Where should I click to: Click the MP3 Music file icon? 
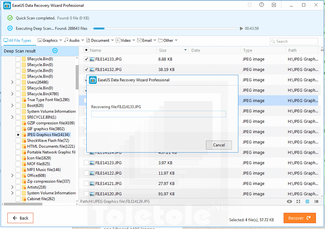tap(24, 170)
